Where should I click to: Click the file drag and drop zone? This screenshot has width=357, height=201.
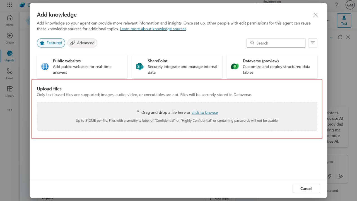tap(177, 116)
